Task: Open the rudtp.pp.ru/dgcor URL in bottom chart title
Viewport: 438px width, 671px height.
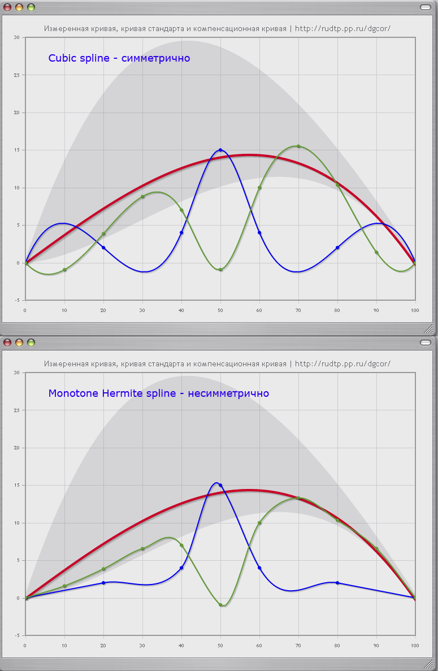Action: point(342,363)
